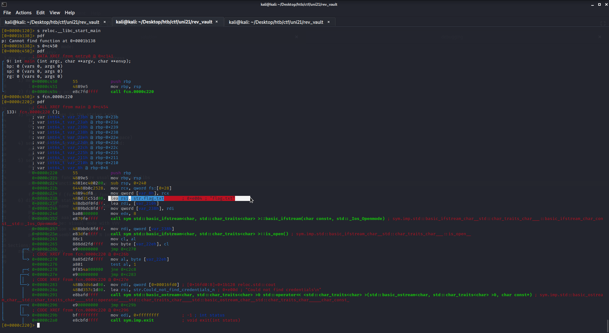Image resolution: width=609 pixels, height=333 pixels.
Task: Switch to the third rev_vault tab
Action: (x=276, y=22)
